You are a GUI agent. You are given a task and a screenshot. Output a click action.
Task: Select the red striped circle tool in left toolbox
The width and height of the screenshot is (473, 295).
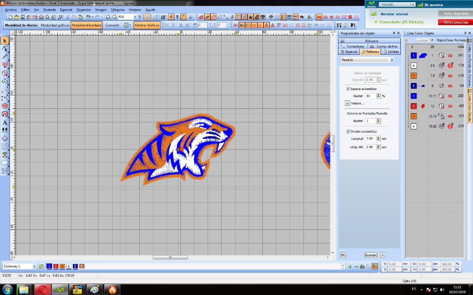click(x=5, y=106)
